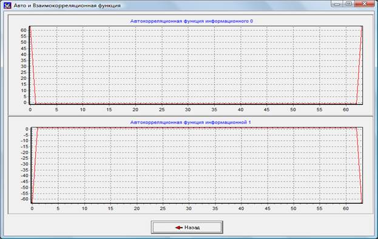This screenshot has width=378, height=239.
Task: Click x-axis label 15 on top chart
Action: click(109, 110)
